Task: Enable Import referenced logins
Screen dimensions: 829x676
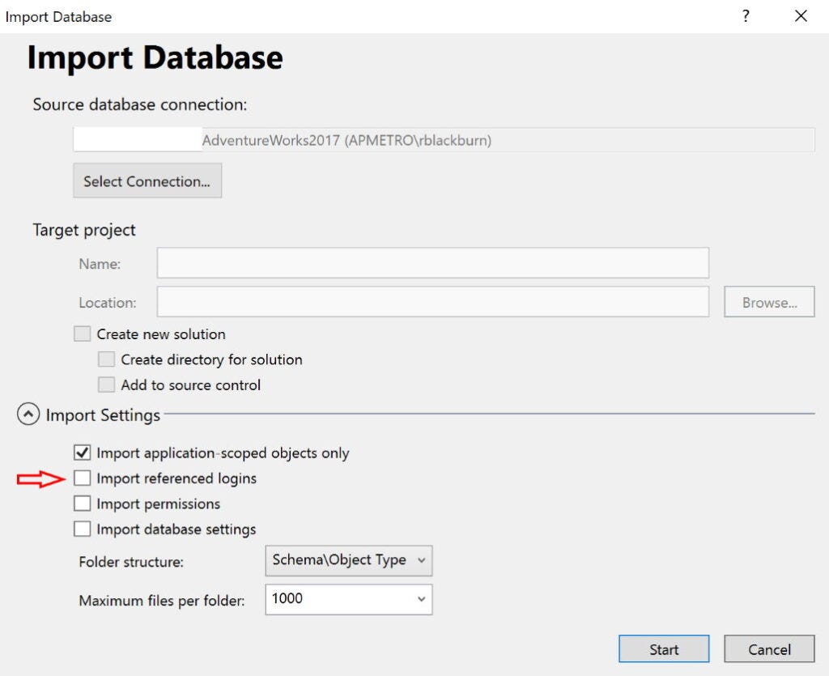Action: (x=82, y=478)
